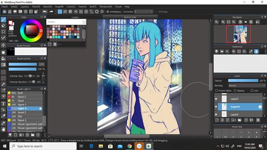Open the Select menu
Viewport: 267px width, 150px height.
point(48,7)
